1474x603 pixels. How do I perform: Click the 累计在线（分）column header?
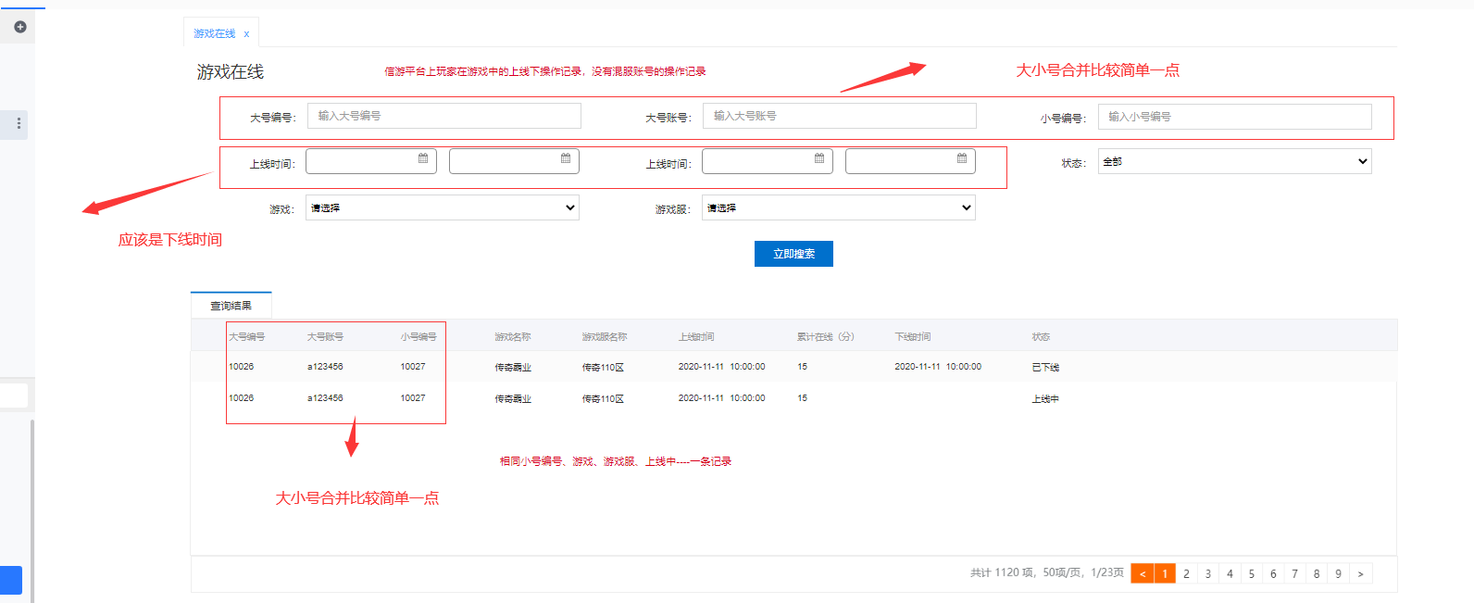[826, 336]
